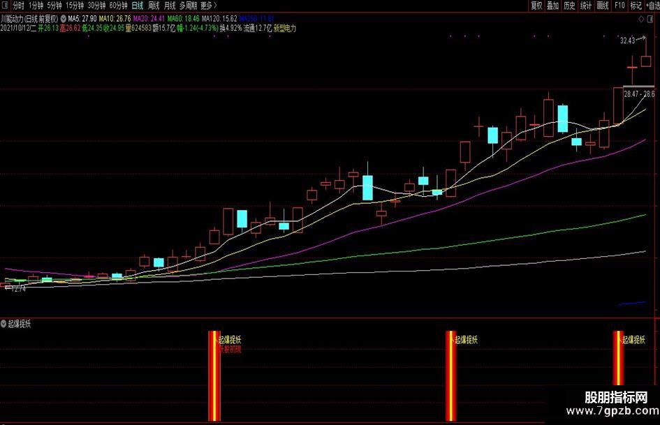Click the 12.74 low price label
This screenshot has height=425, width=660.
tap(18, 289)
